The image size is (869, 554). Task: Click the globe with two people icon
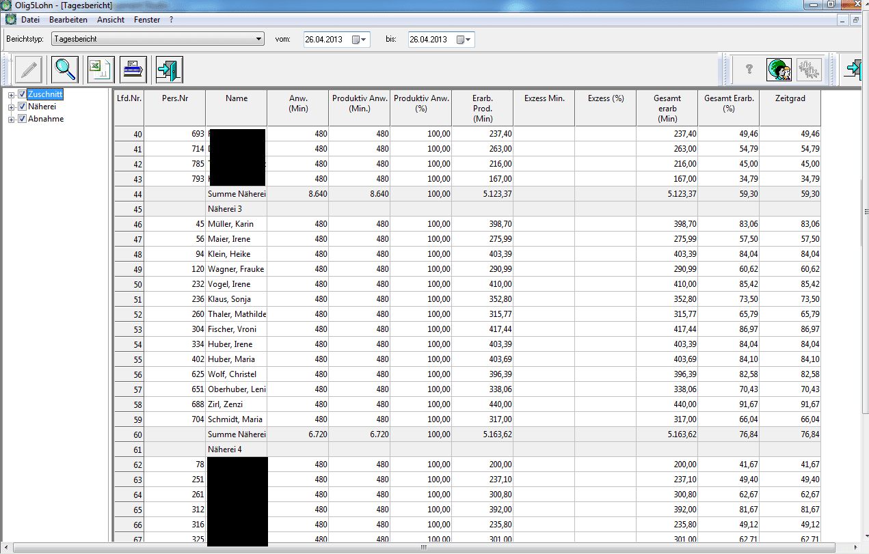pyautogui.click(x=779, y=69)
